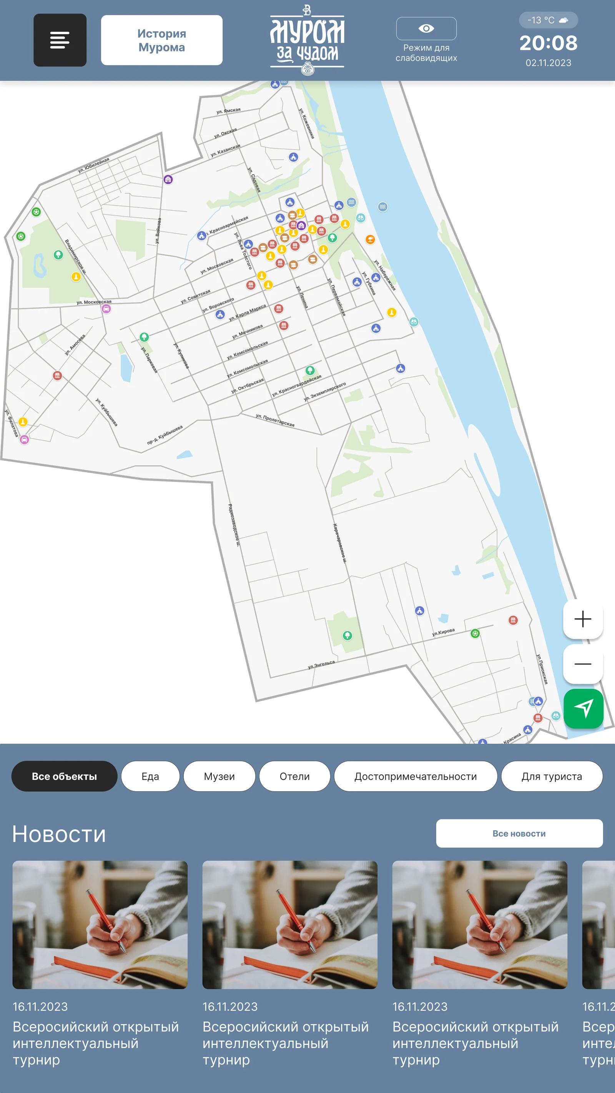Toggle the visually impaired mode eye button

pyautogui.click(x=426, y=28)
